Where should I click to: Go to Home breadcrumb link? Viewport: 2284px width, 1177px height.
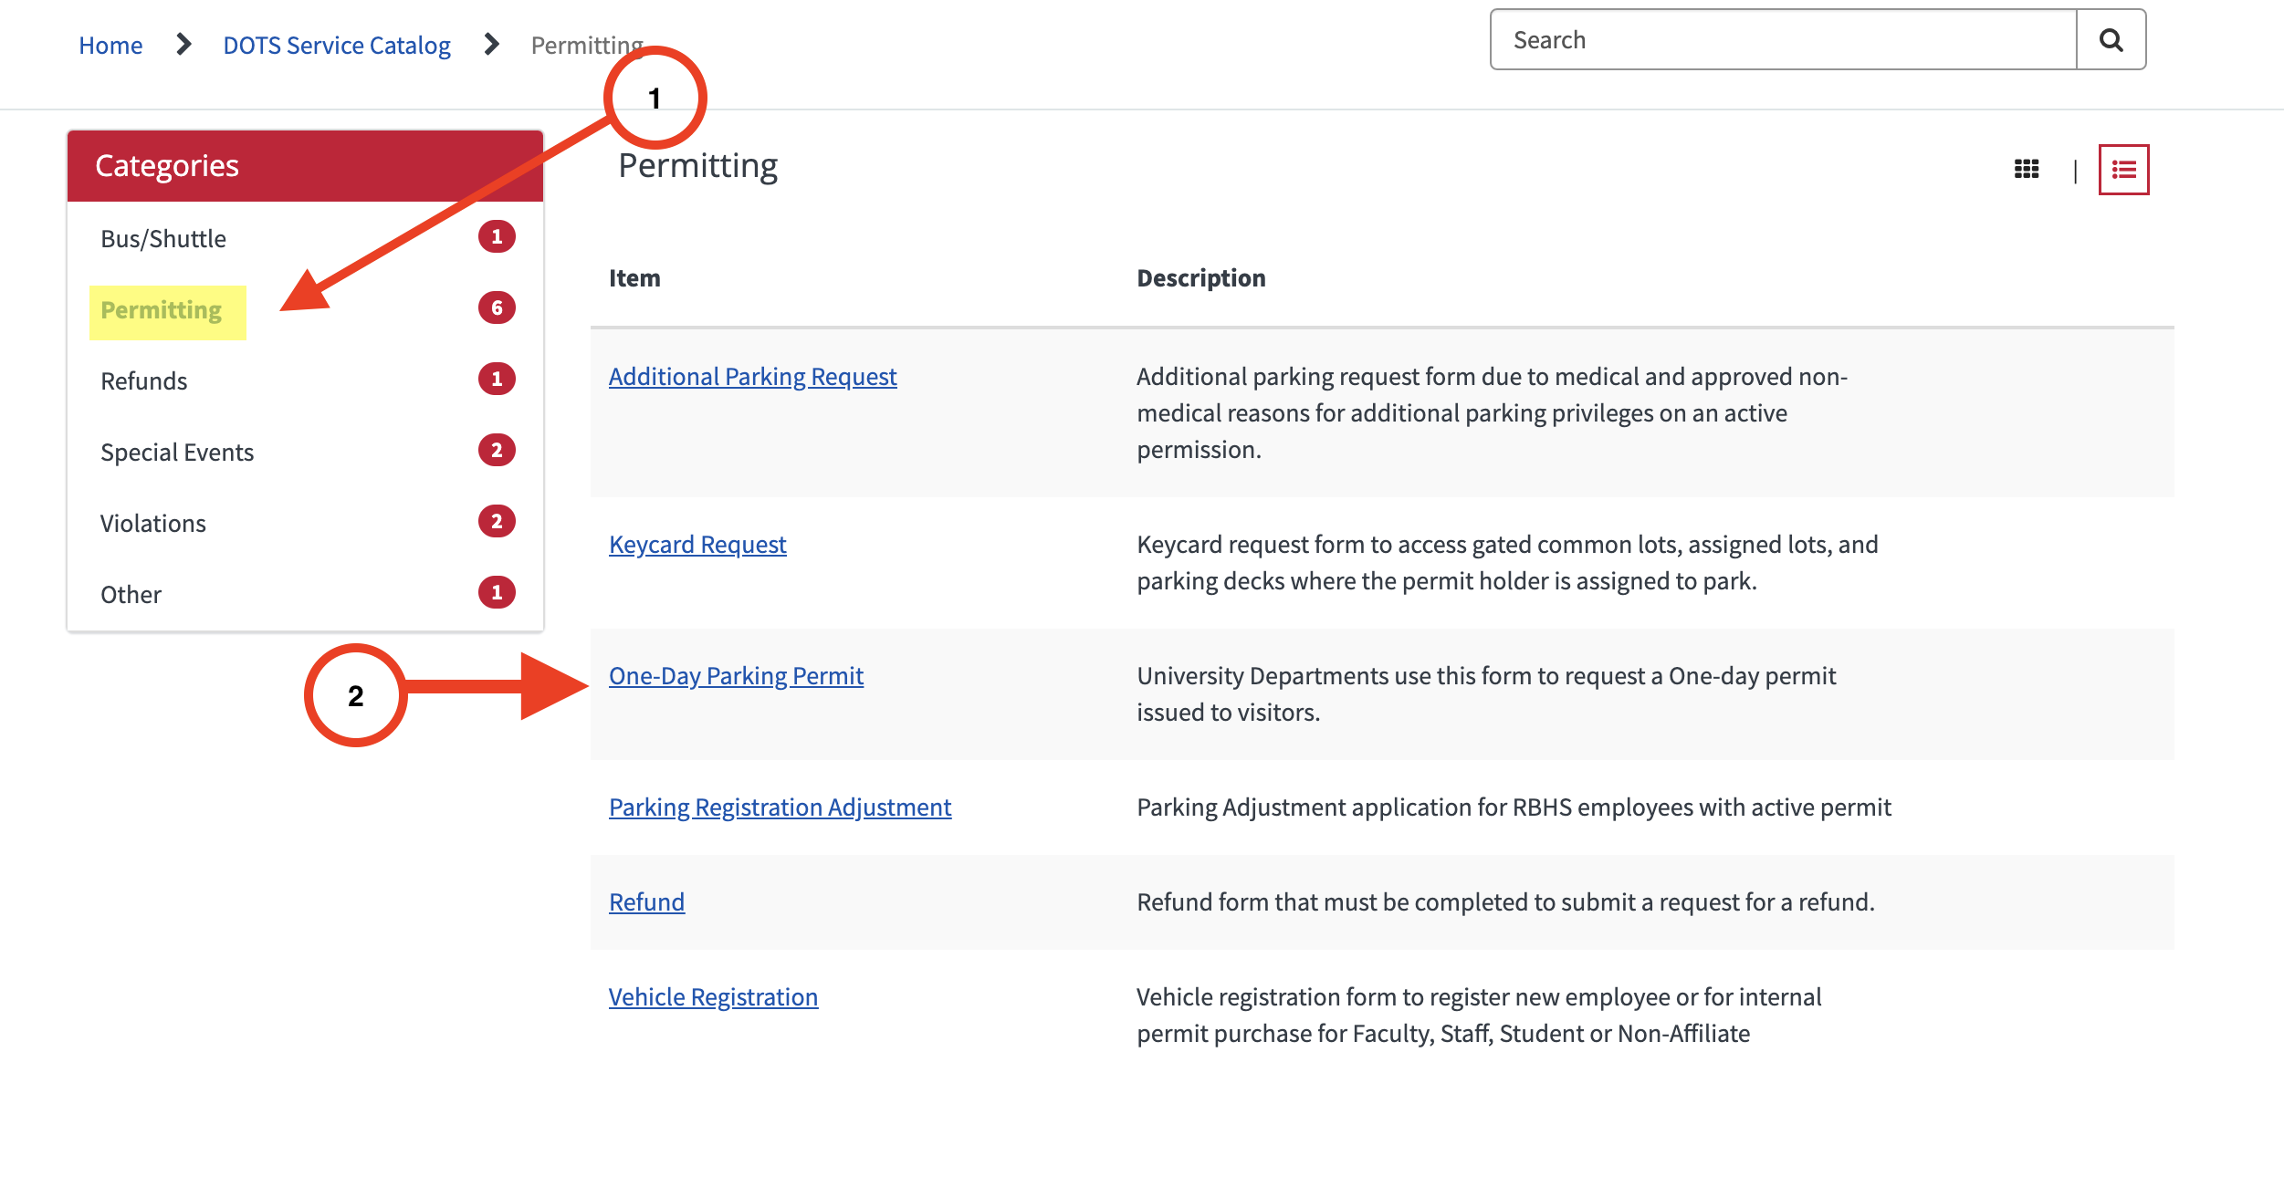point(110,45)
